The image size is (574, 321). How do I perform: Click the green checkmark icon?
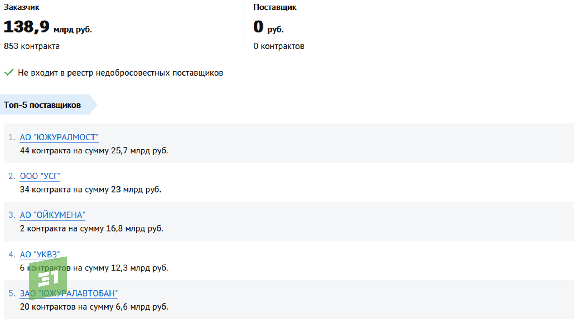click(x=9, y=73)
